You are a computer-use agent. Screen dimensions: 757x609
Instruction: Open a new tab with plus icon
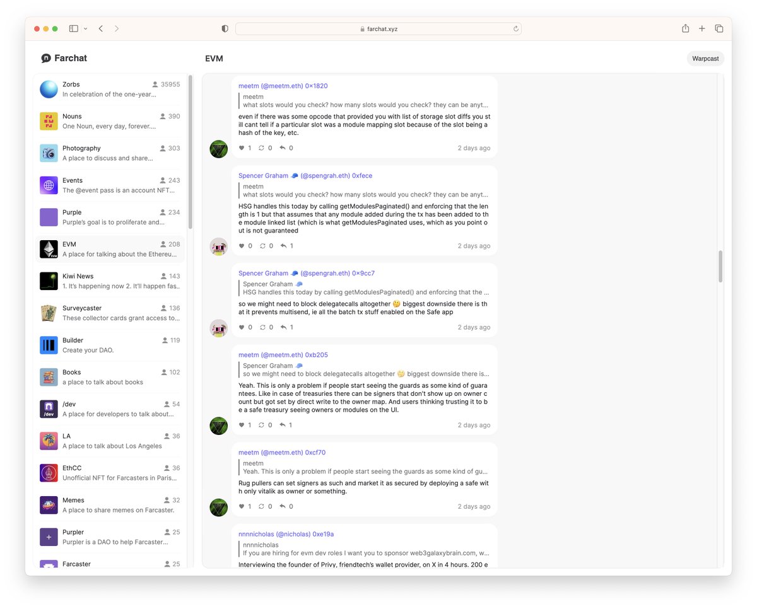(702, 28)
